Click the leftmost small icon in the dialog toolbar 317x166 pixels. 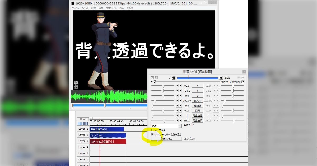152,77
